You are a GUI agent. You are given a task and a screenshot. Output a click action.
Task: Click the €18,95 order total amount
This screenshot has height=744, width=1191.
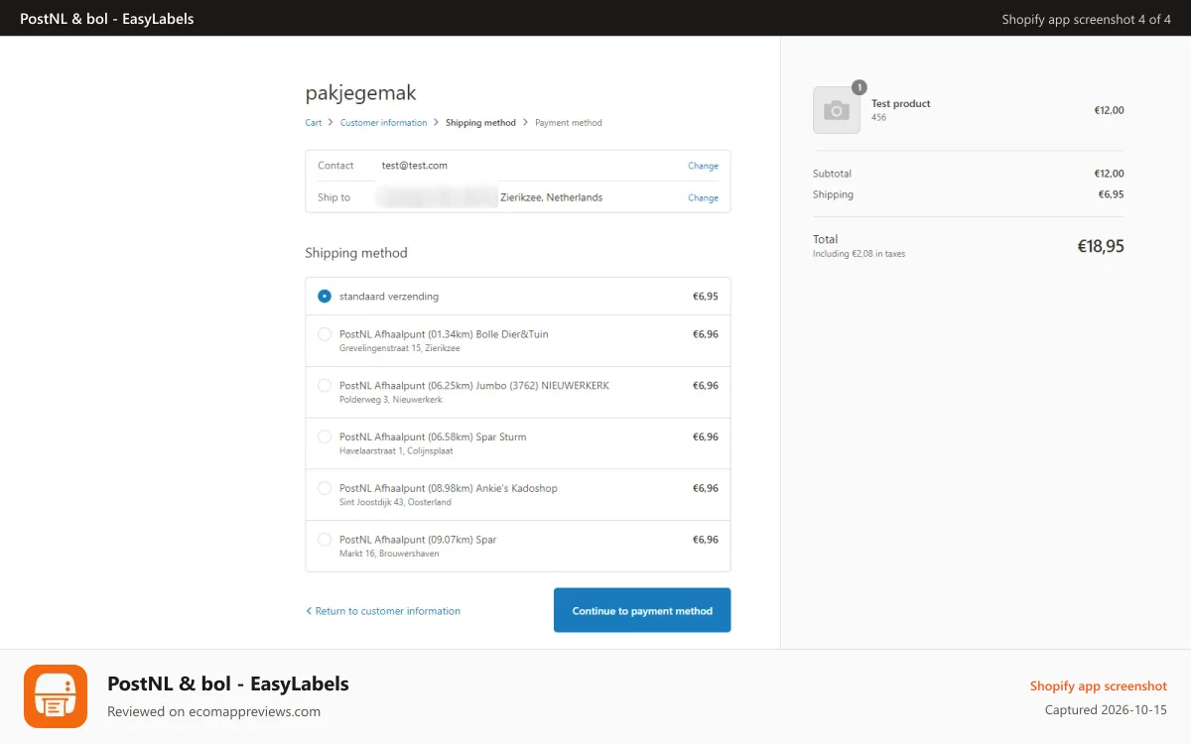(x=1101, y=246)
